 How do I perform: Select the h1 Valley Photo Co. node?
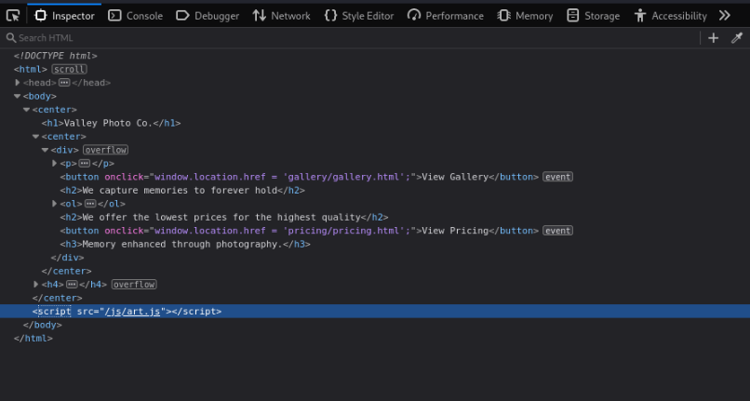111,123
